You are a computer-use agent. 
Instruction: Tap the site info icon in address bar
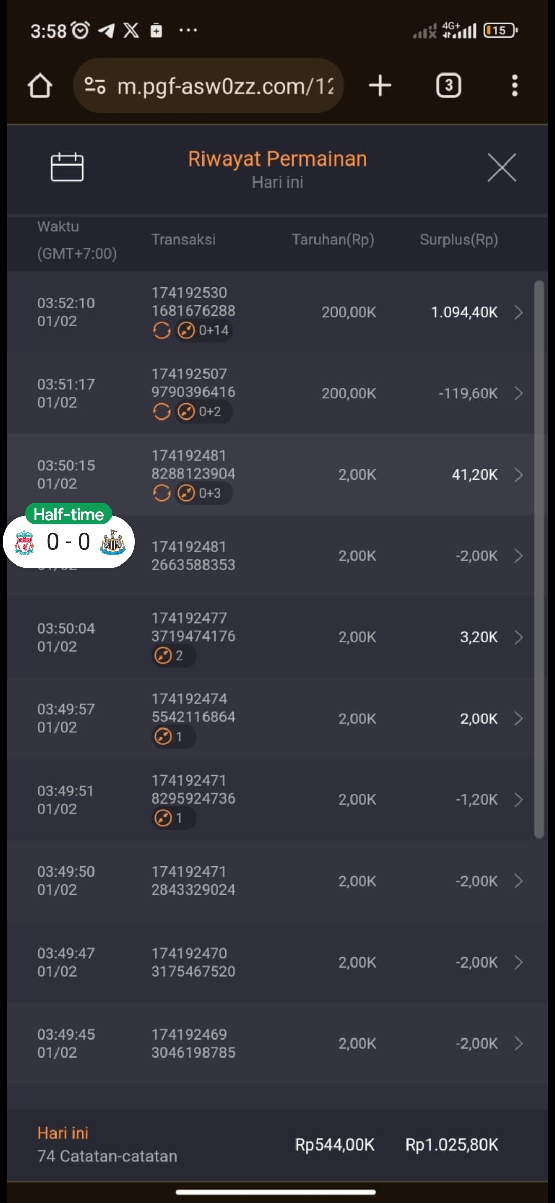tap(95, 85)
